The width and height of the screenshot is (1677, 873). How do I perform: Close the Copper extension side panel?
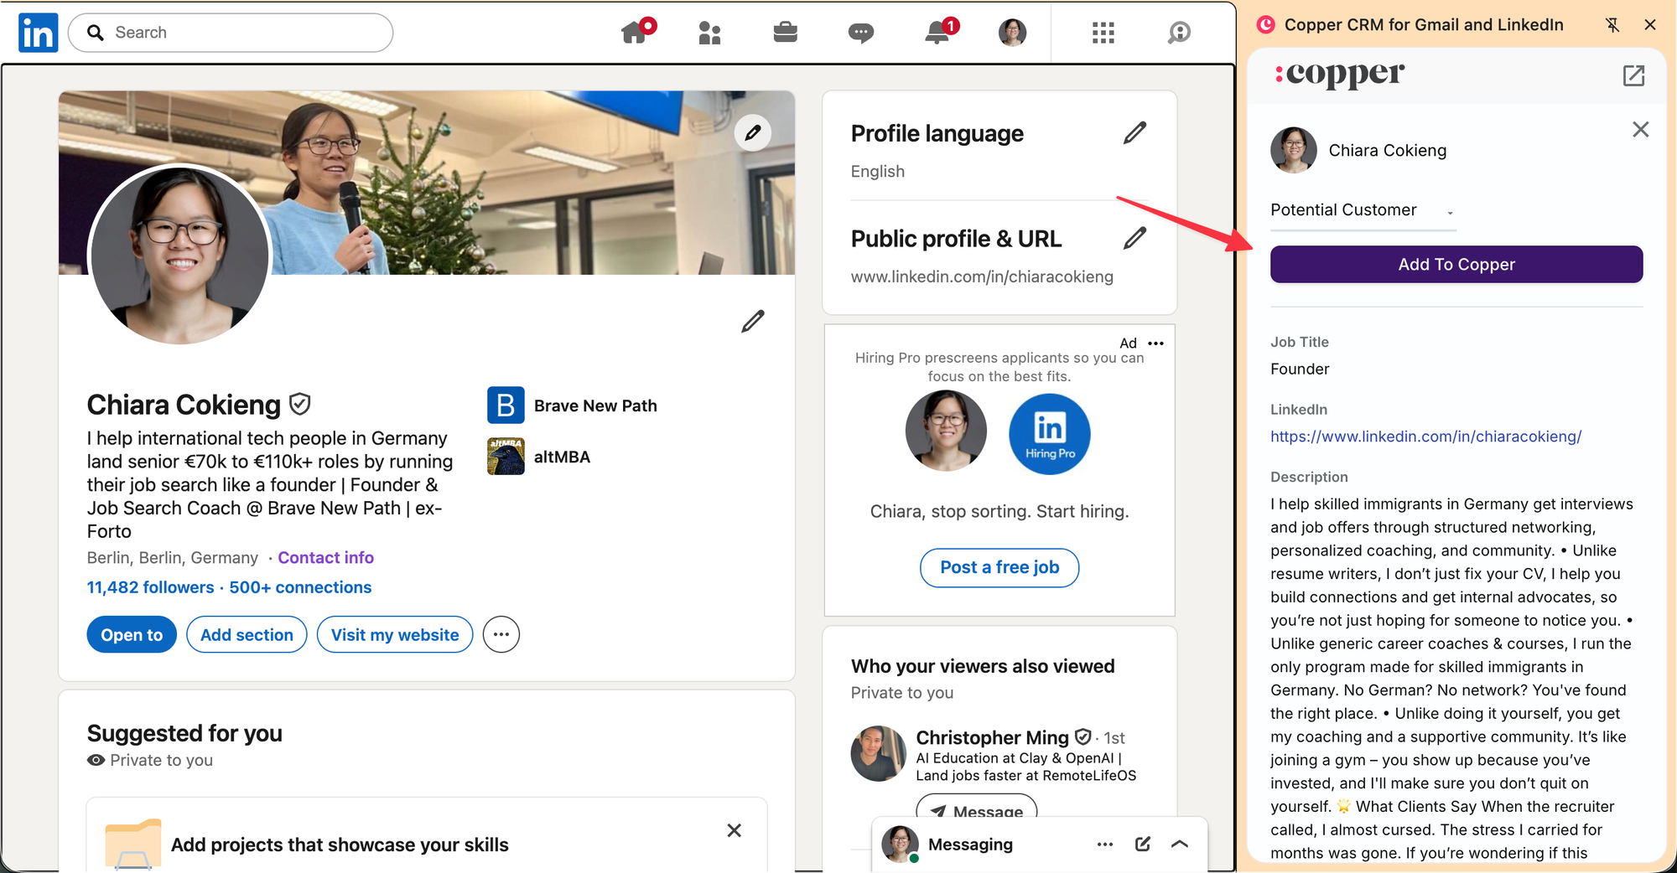click(1650, 25)
